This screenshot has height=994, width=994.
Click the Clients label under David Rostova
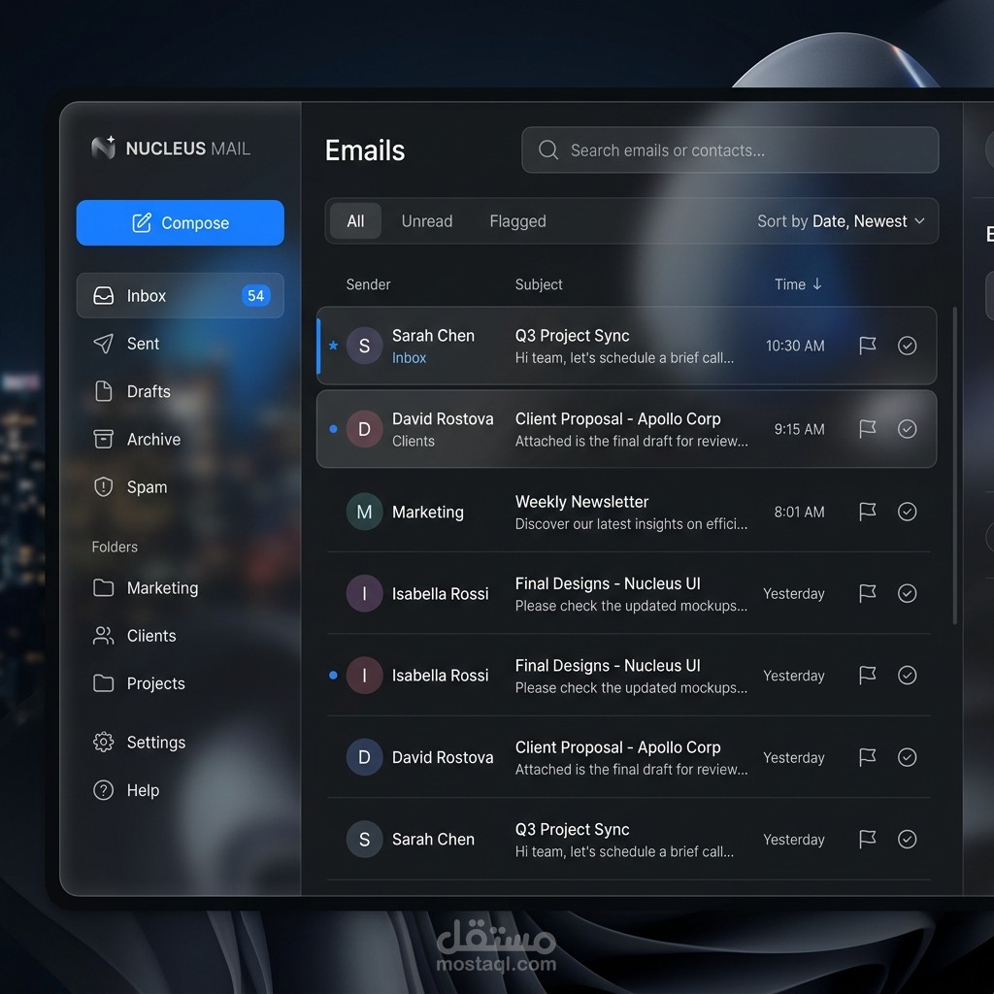pos(414,442)
